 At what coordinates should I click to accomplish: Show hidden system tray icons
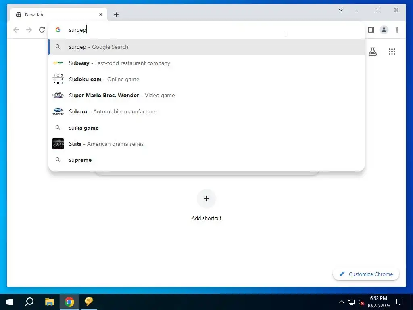pyautogui.click(x=341, y=302)
